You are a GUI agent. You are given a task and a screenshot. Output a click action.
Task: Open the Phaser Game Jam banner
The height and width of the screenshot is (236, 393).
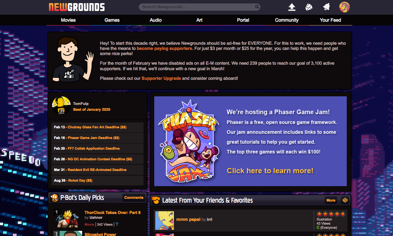pyautogui.click(x=250, y=141)
